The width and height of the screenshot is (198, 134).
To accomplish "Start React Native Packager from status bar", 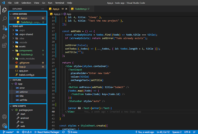I will [x=47, y=132].
